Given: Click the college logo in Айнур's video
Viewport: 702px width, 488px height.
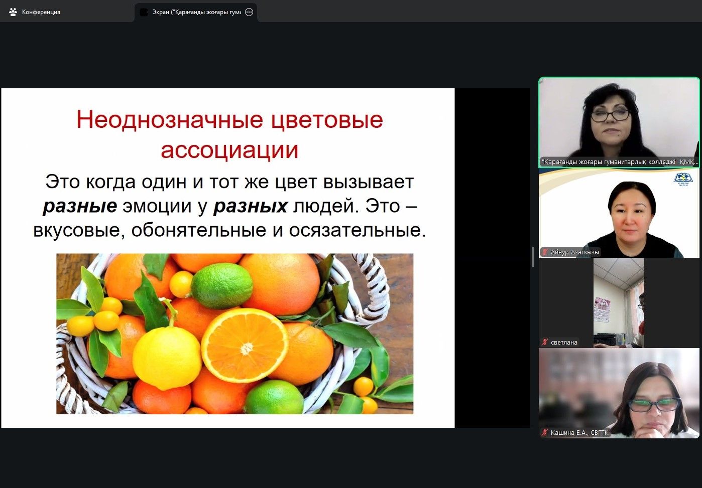Looking at the screenshot, I should click(683, 179).
